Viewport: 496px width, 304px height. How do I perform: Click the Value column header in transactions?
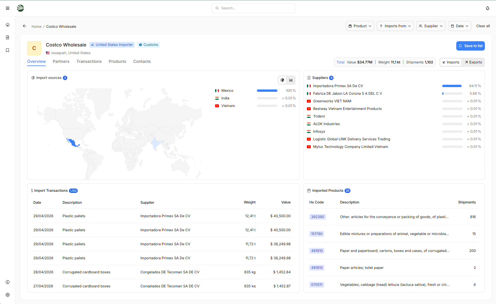(x=286, y=202)
